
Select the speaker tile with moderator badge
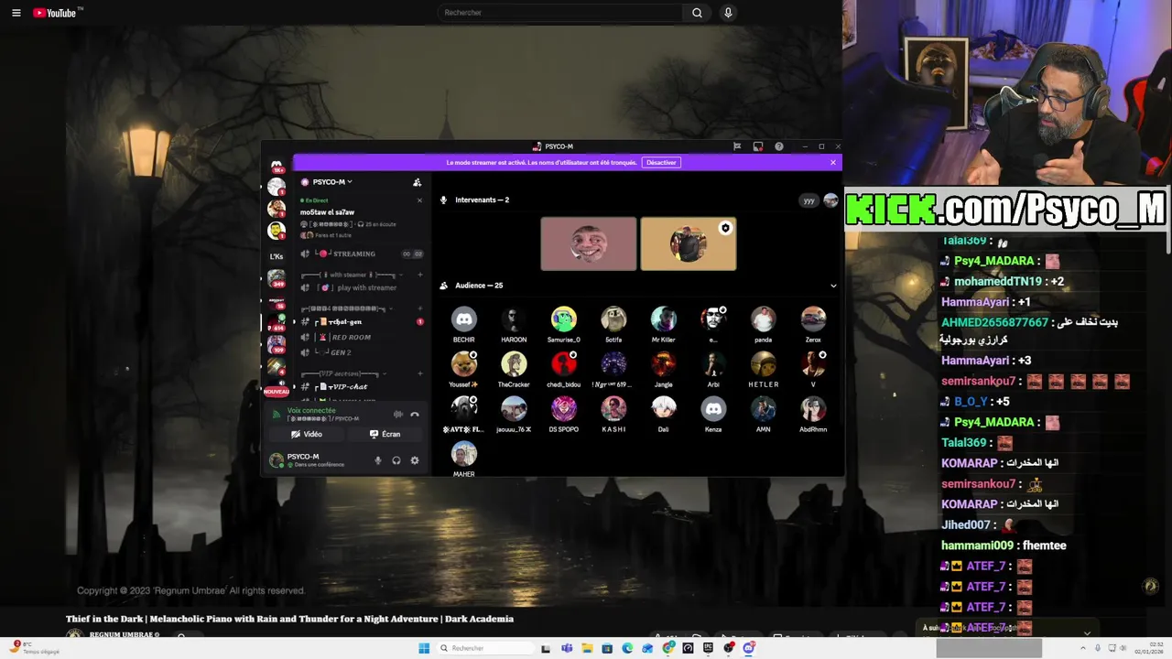689,243
